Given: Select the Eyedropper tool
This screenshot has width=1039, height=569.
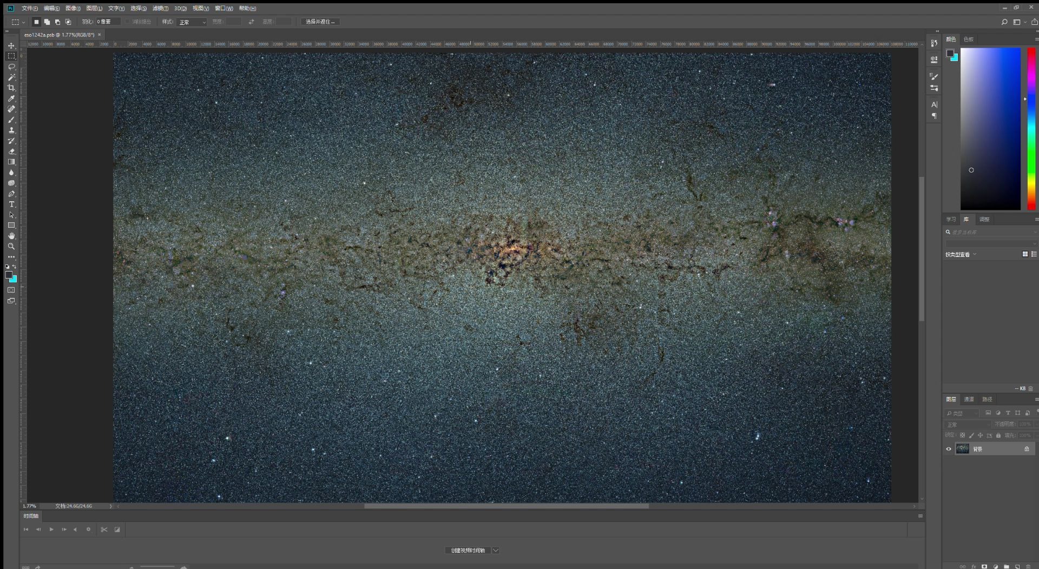Looking at the screenshot, I should click(11, 98).
